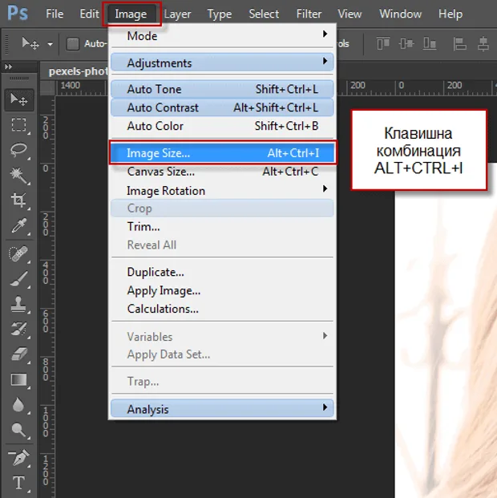Select the Dodge tool
497x498 pixels.
19,430
